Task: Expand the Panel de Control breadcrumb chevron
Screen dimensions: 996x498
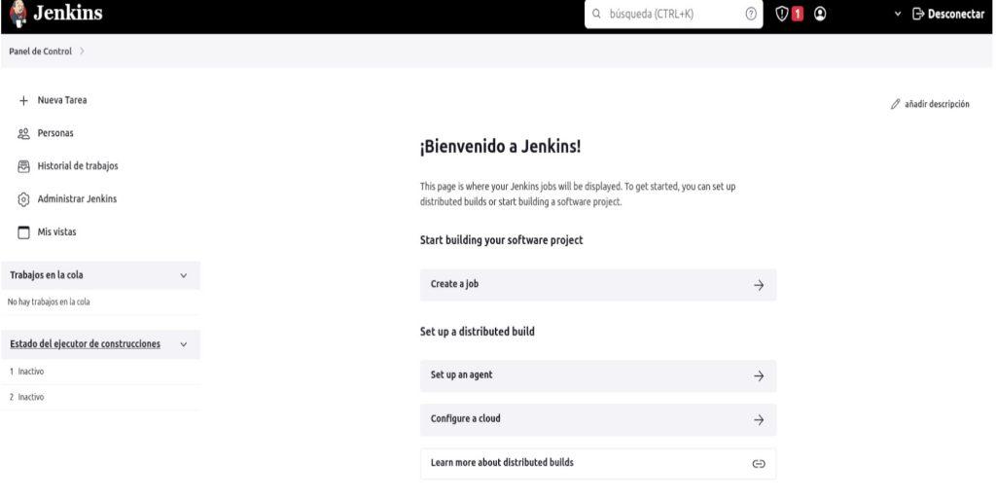Action: (x=82, y=52)
